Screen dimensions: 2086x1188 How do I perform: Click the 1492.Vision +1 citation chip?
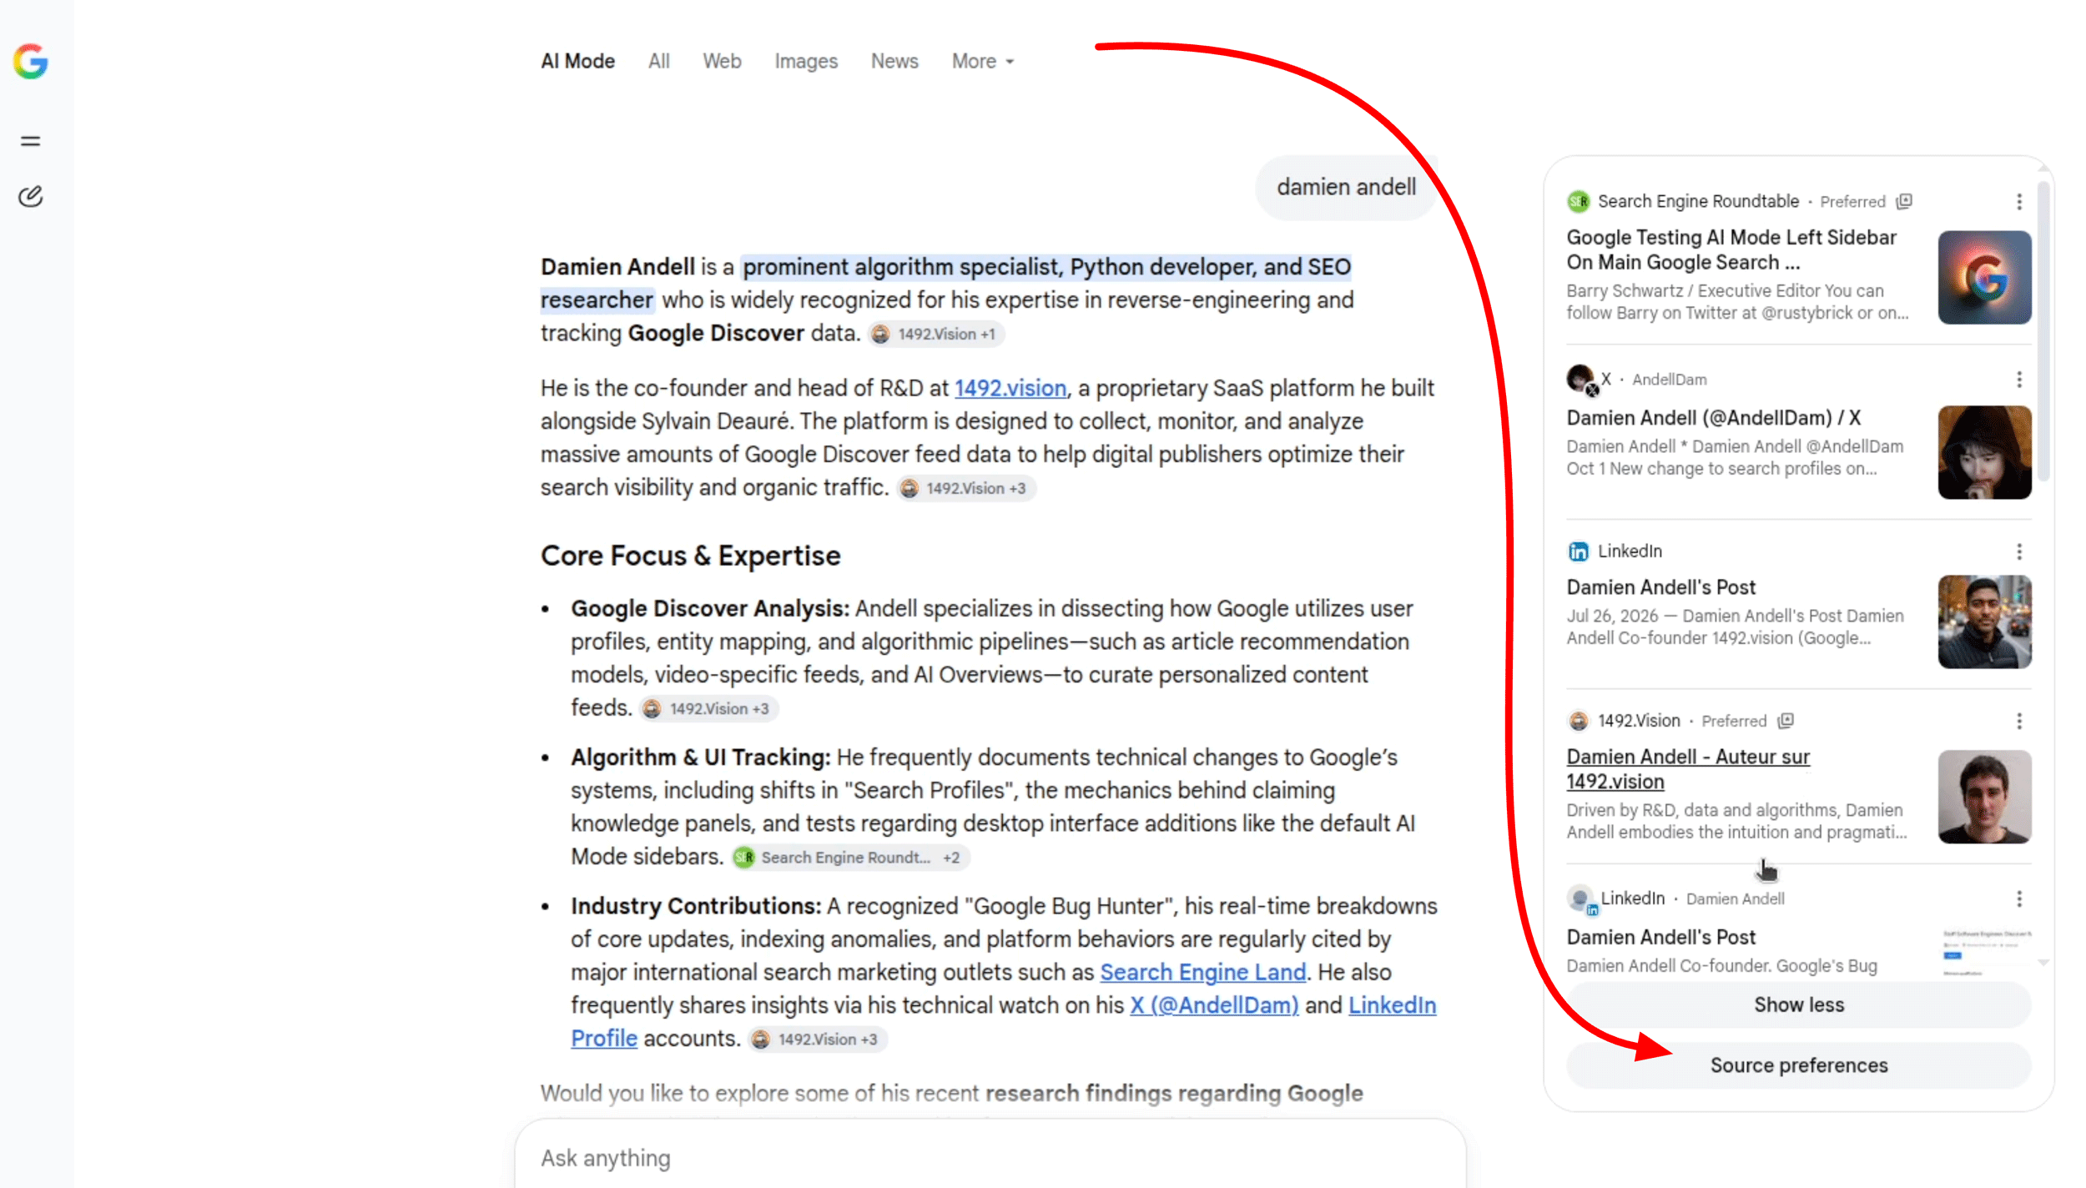(936, 334)
